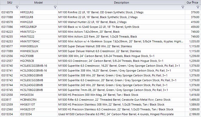Select model cell HMA70722+
Viewport: 201px width, 117px height.
coord(38,32)
